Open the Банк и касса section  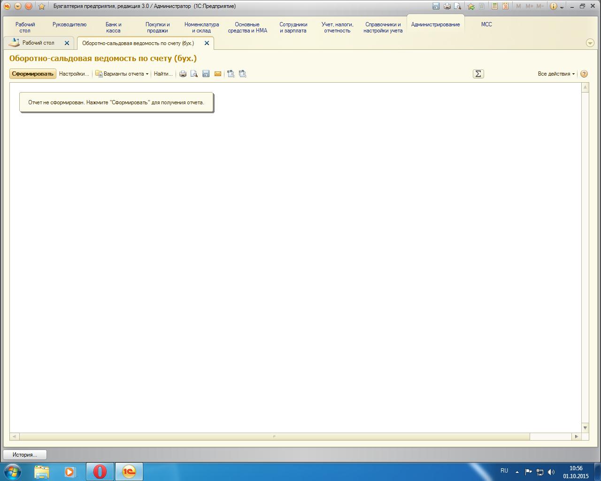coord(113,27)
